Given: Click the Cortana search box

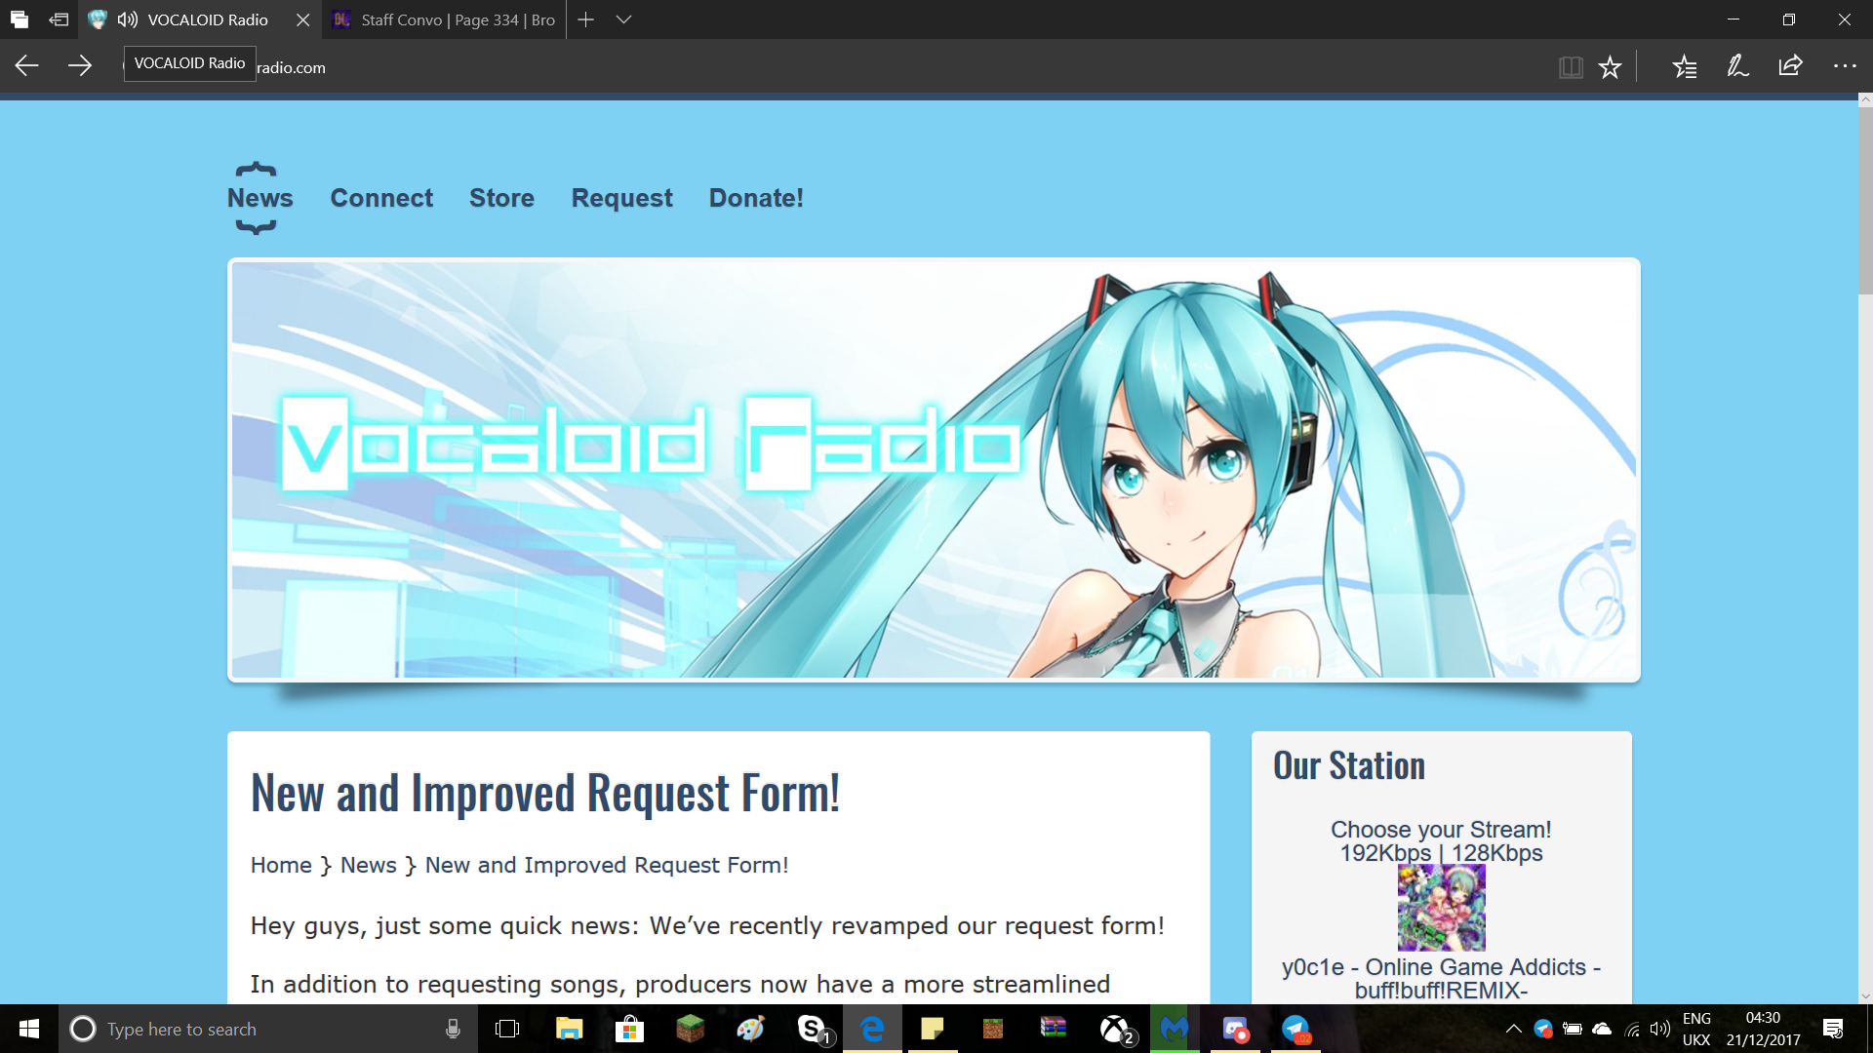Looking at the screenshot, I should pyautogui.click(x=268, y=1029).
